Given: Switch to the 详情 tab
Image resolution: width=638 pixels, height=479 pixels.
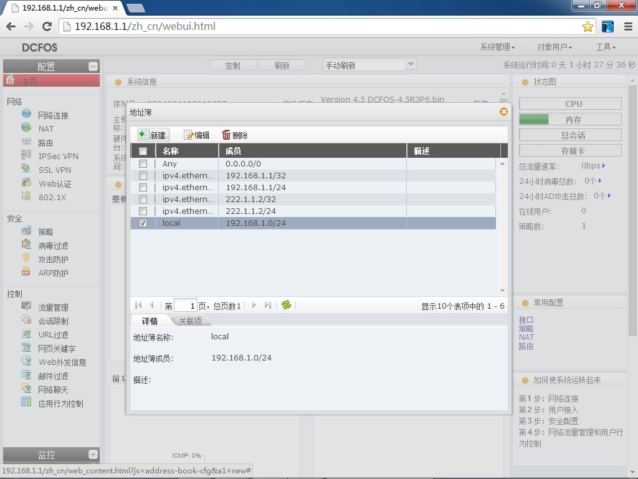Looking at the screenshot, I should (150, 321).
